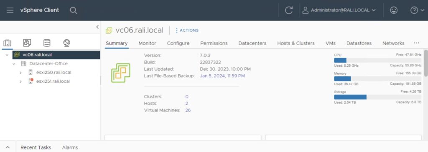The height and width of the screenshot is (152, 428).
Task: Click the Storage usage bar
Action: (x=377, y=97)
